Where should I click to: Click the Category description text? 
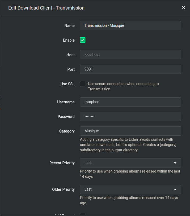[130, 145]
